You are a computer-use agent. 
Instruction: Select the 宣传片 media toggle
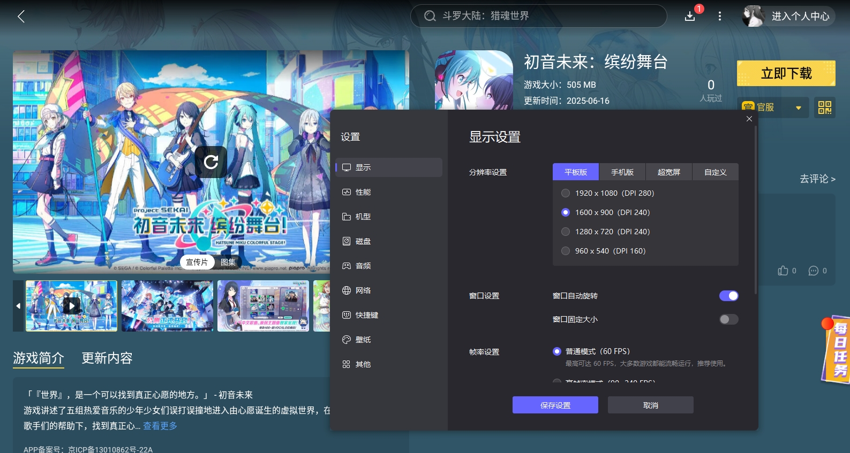[197, 262]
